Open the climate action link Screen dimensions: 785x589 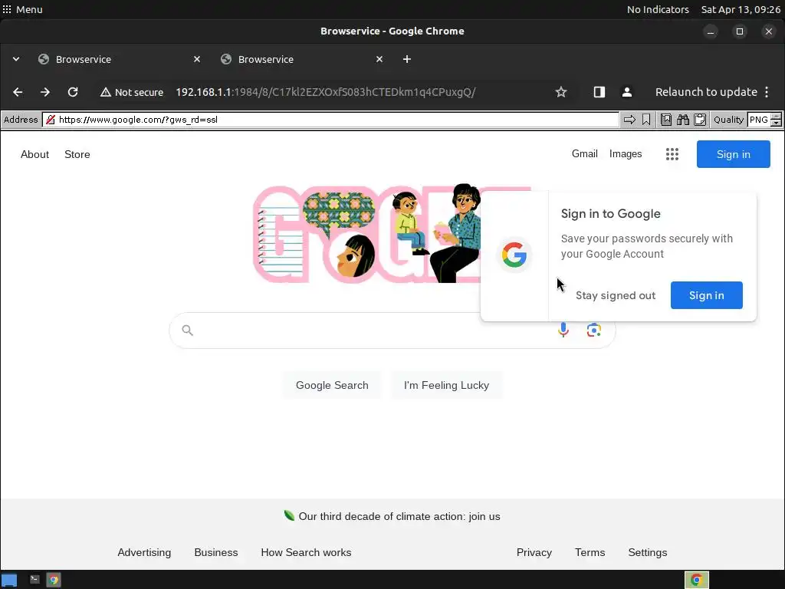[399, 516]
